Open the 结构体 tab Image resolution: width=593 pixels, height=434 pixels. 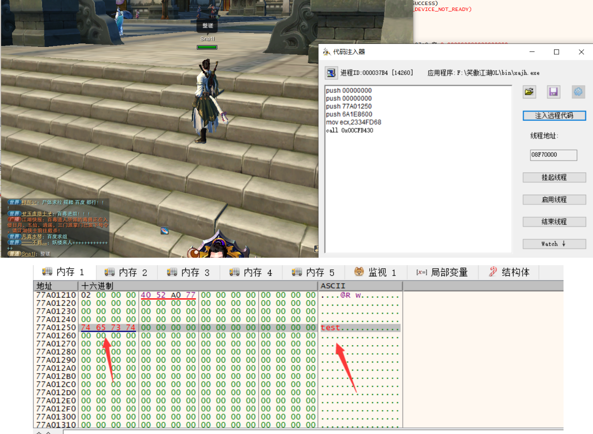[x=509, y=272]
